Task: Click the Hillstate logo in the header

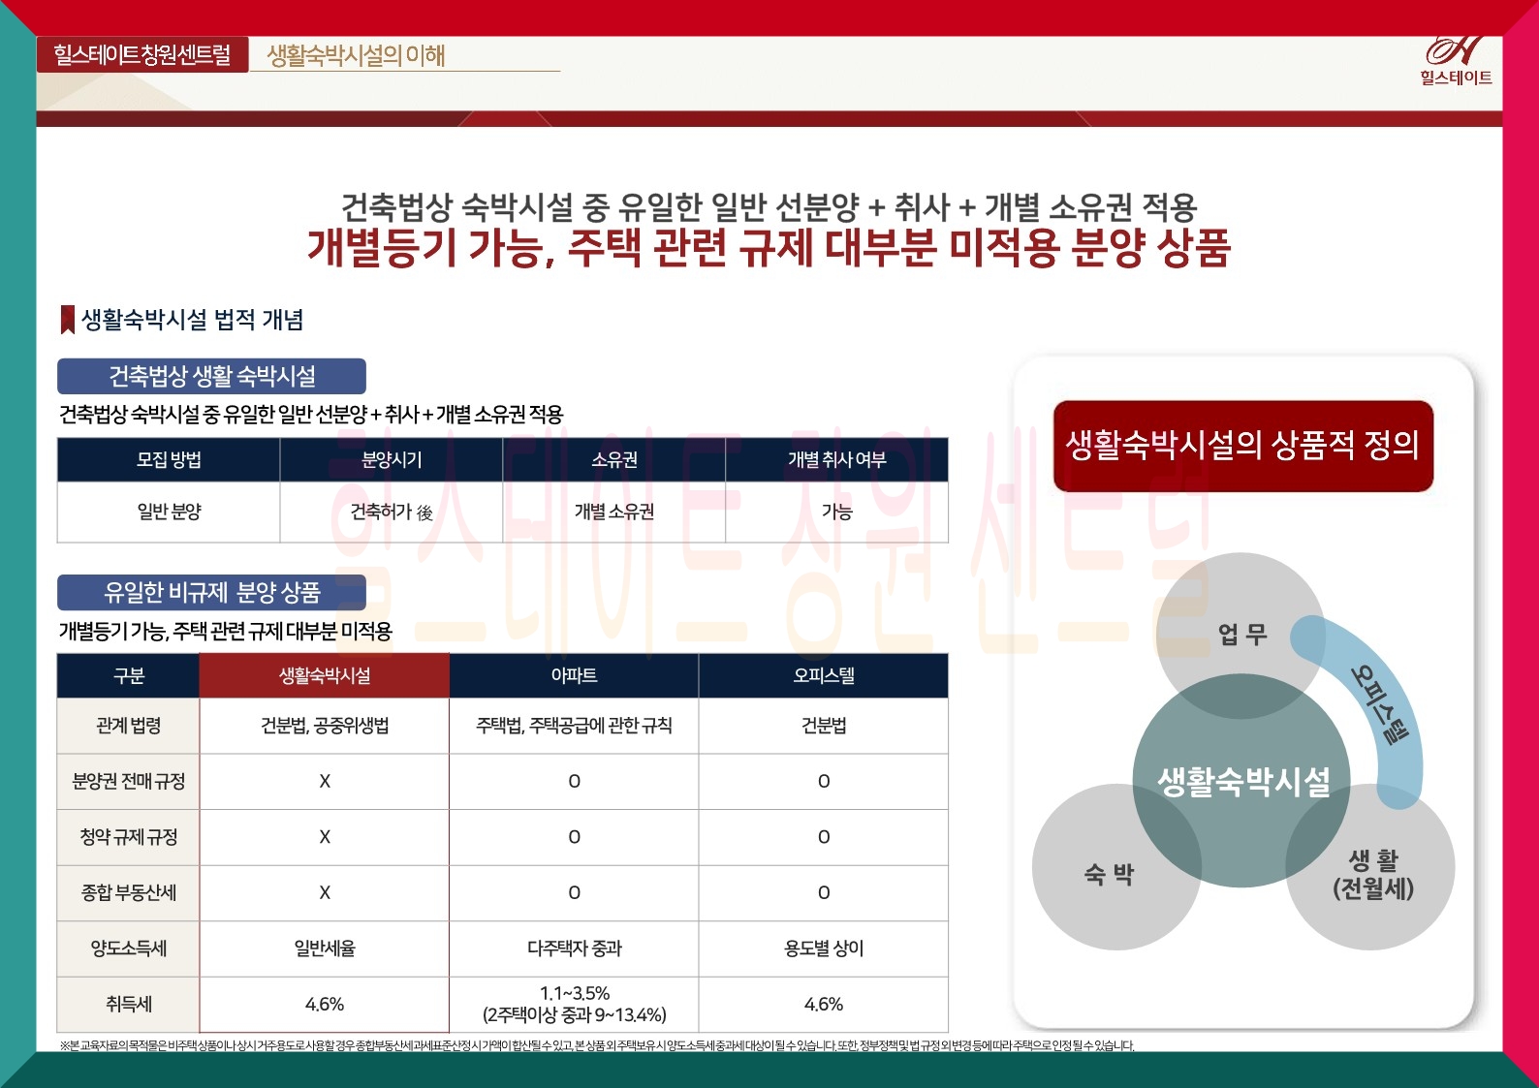Action: coord(1456,61)
